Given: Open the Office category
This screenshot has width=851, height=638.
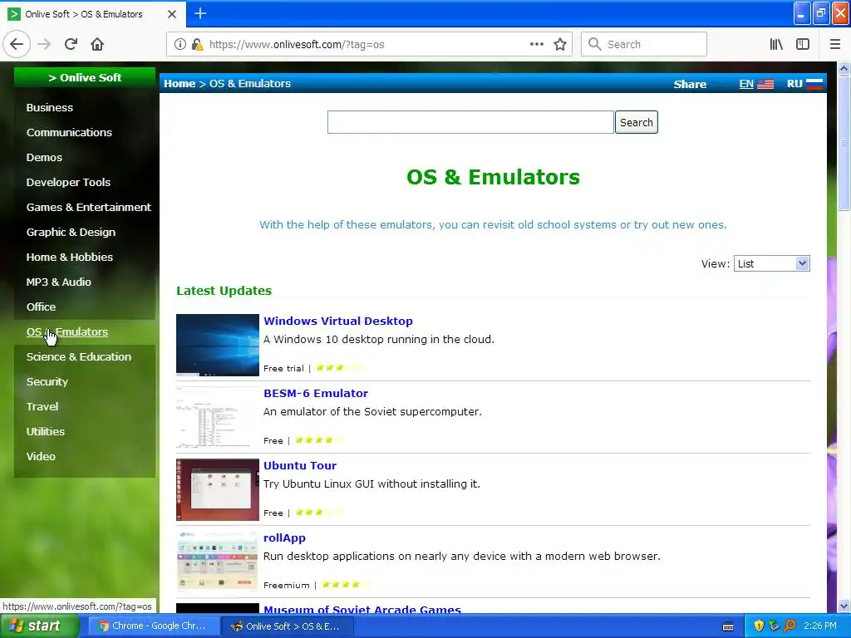Looking at the screenshot, I should 41,307.
